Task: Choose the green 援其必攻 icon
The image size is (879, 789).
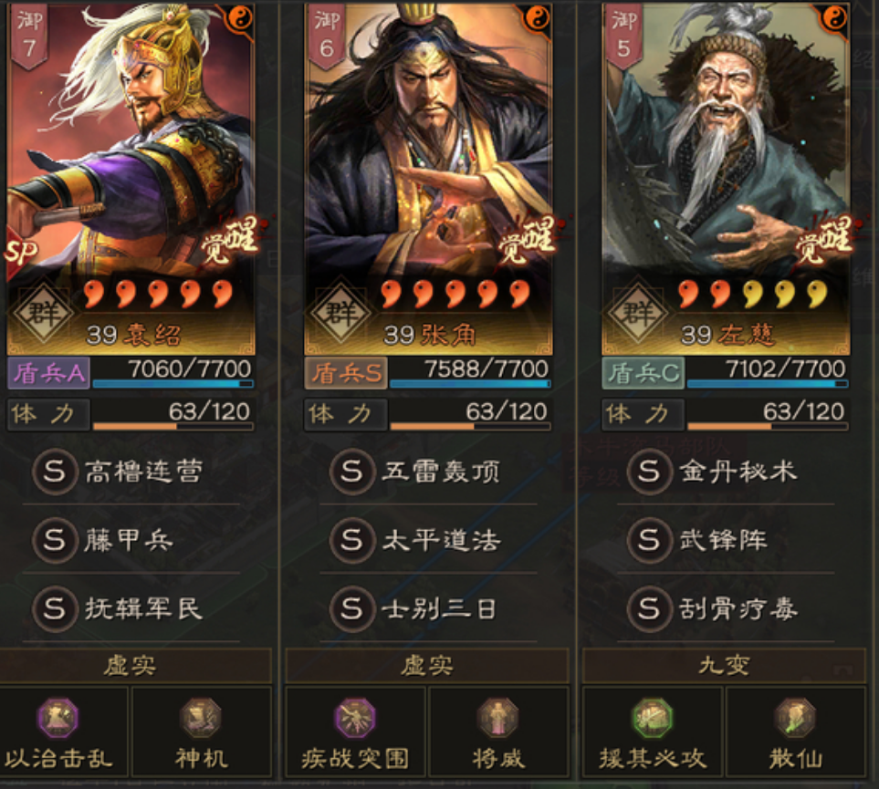Action: [652, 718]
